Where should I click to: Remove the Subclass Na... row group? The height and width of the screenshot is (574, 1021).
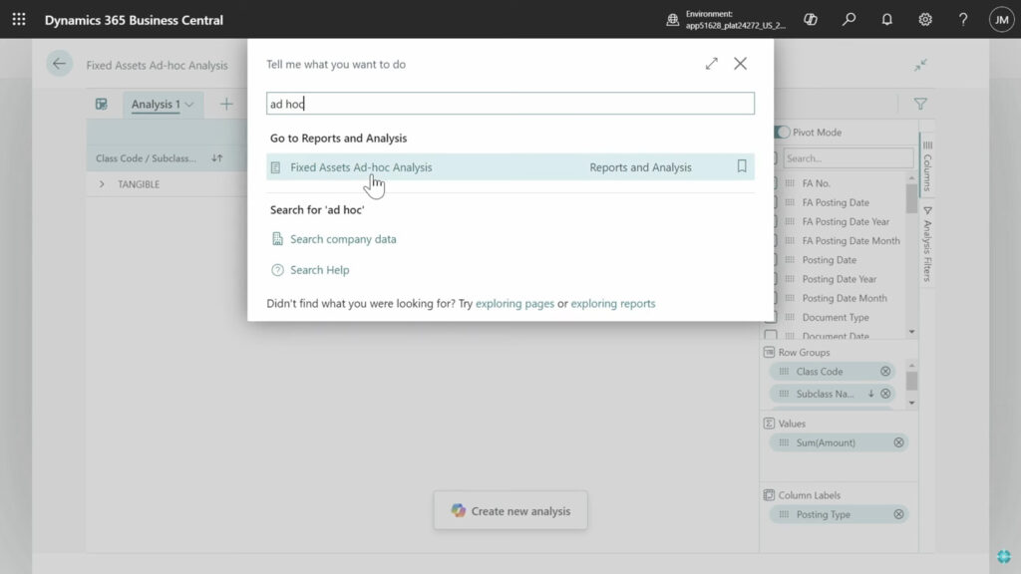[885, 394]
